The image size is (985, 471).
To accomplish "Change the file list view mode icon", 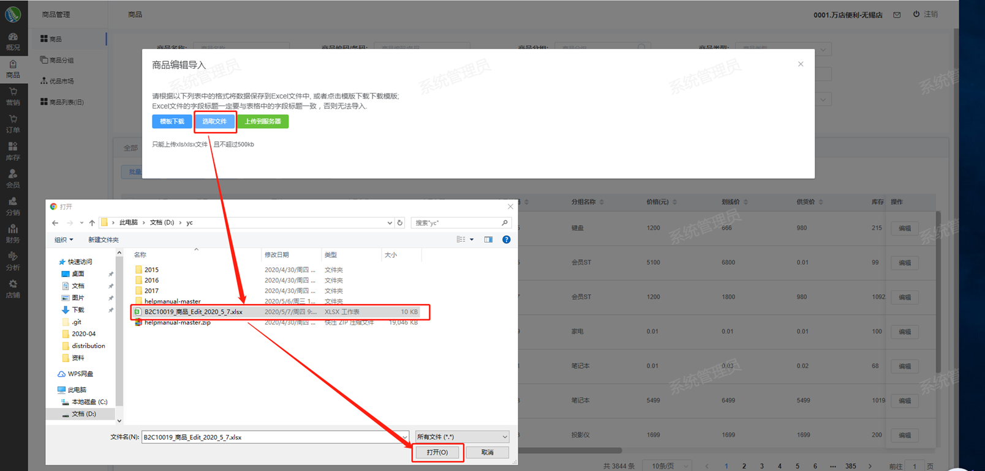I will [x=461, y=240].
